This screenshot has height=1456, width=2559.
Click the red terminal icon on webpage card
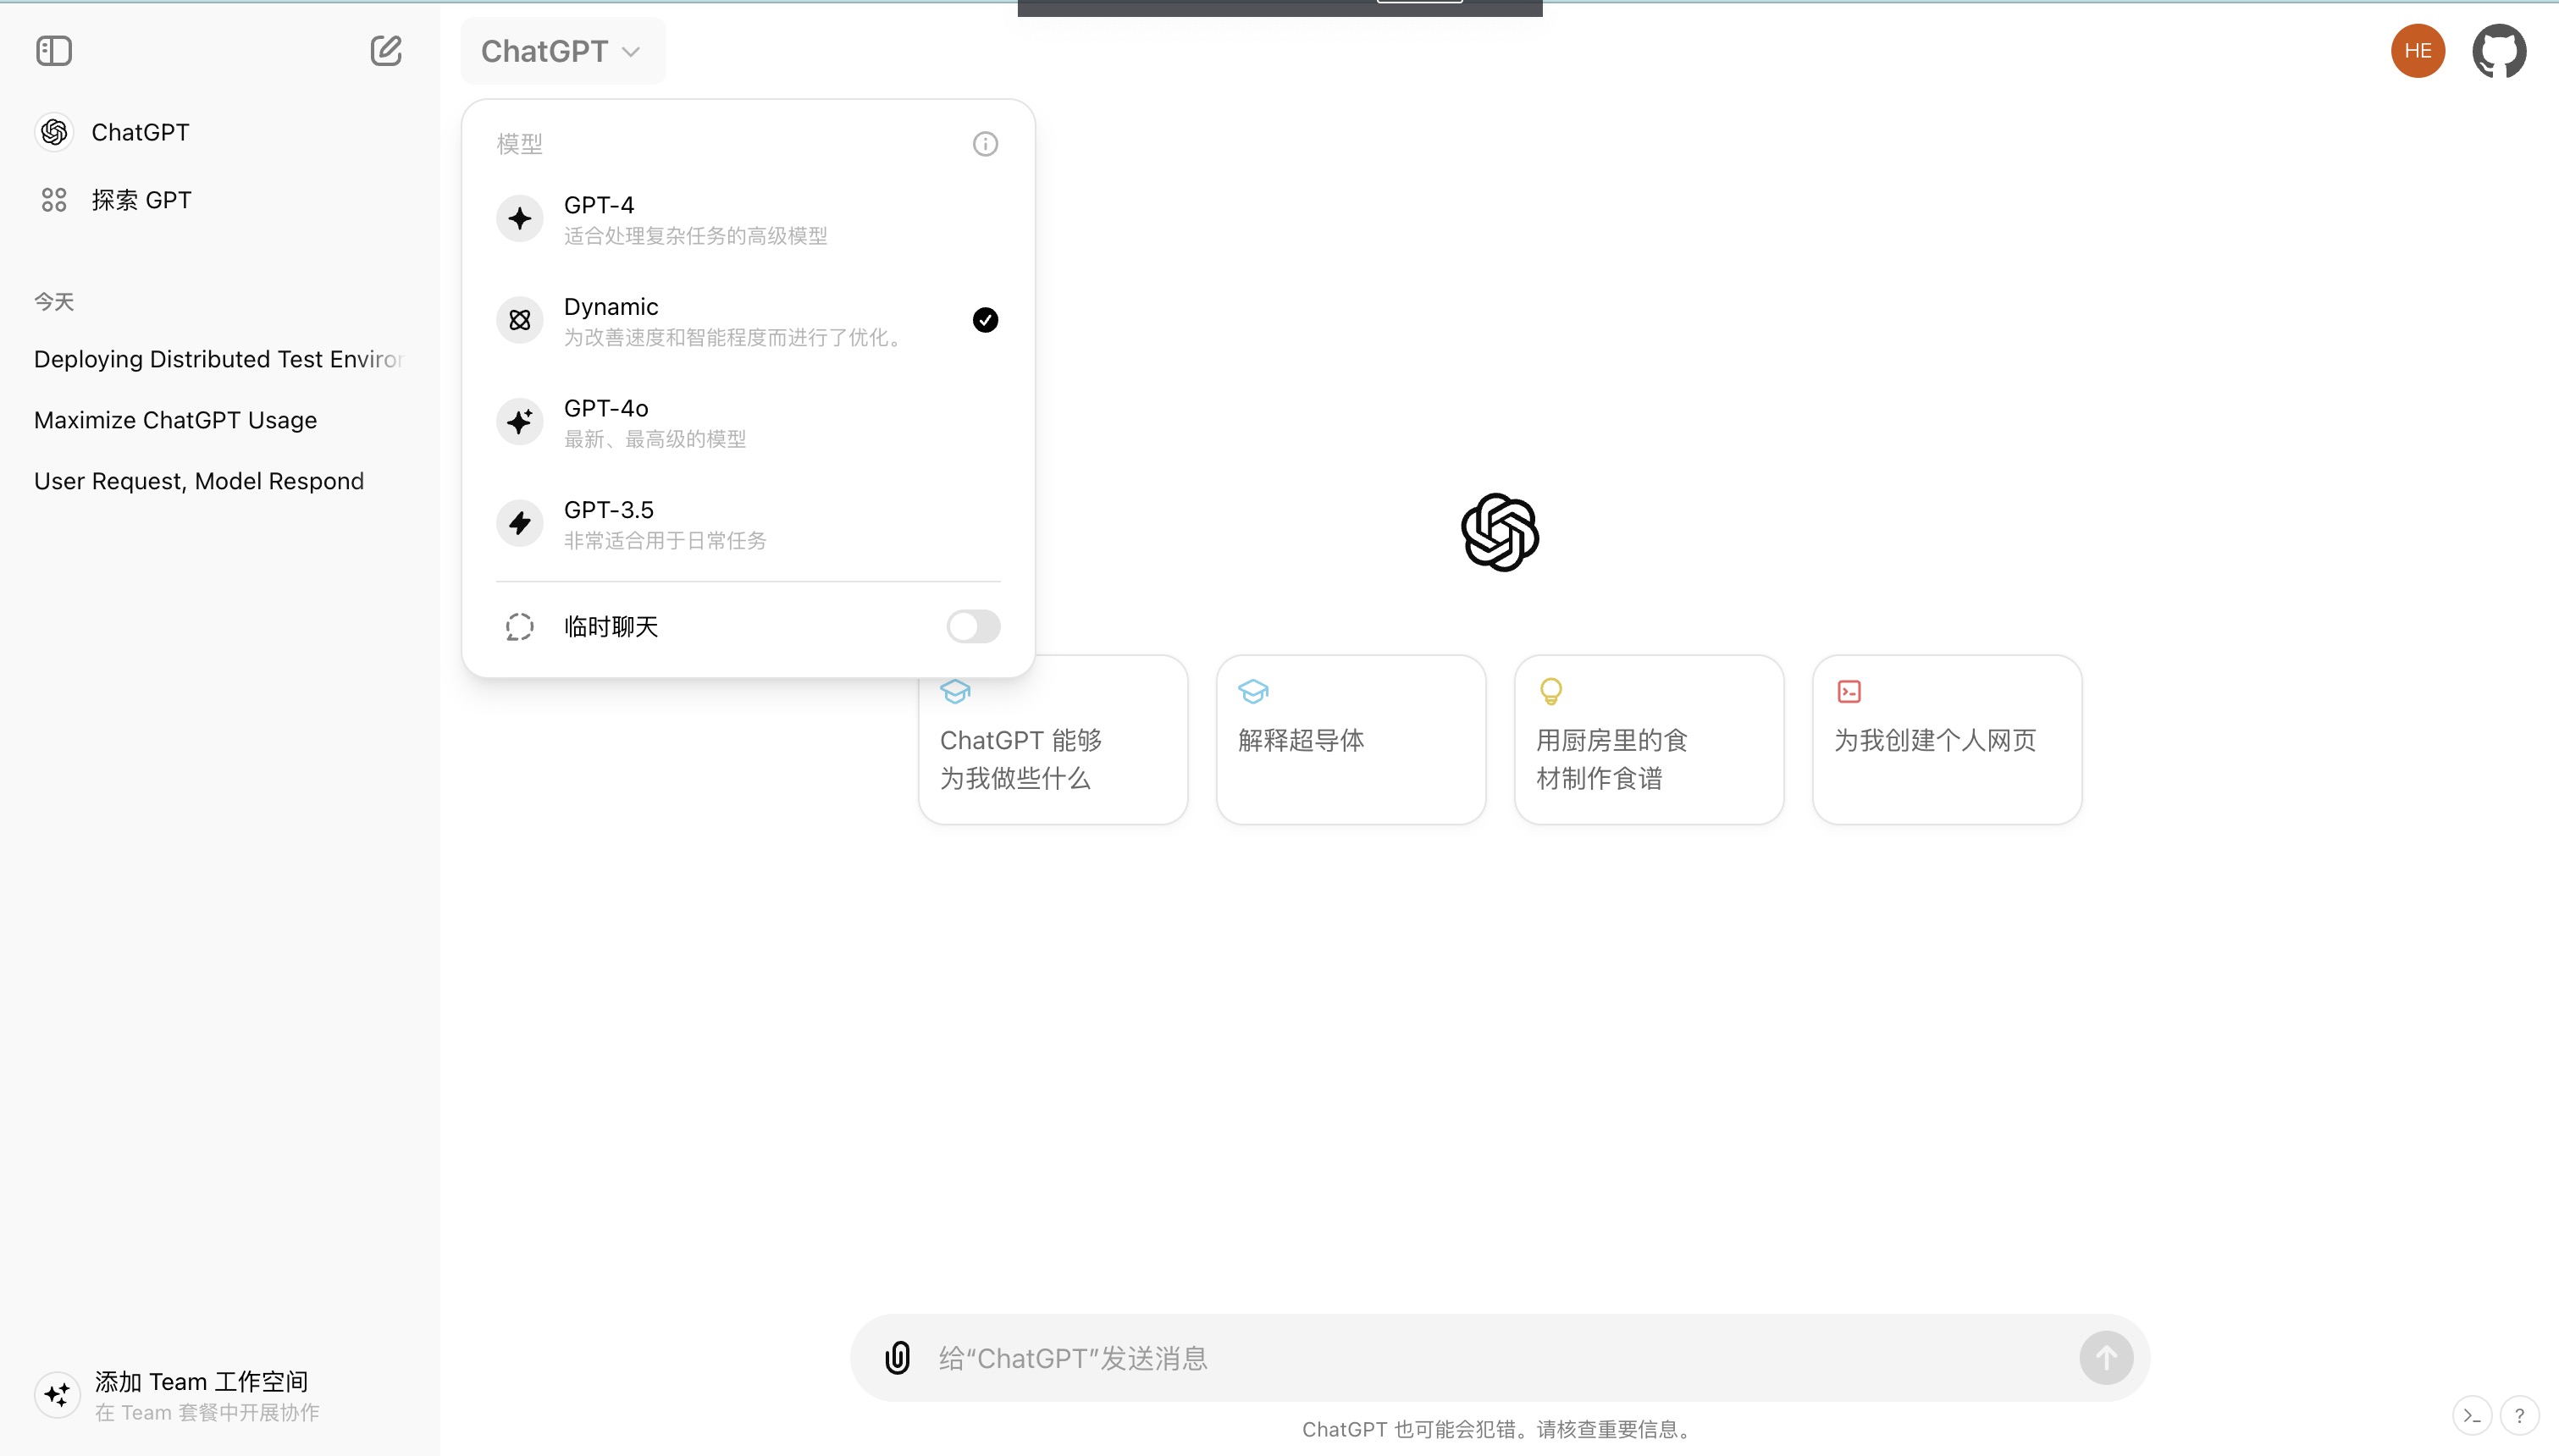click(x=1849, y=691)
